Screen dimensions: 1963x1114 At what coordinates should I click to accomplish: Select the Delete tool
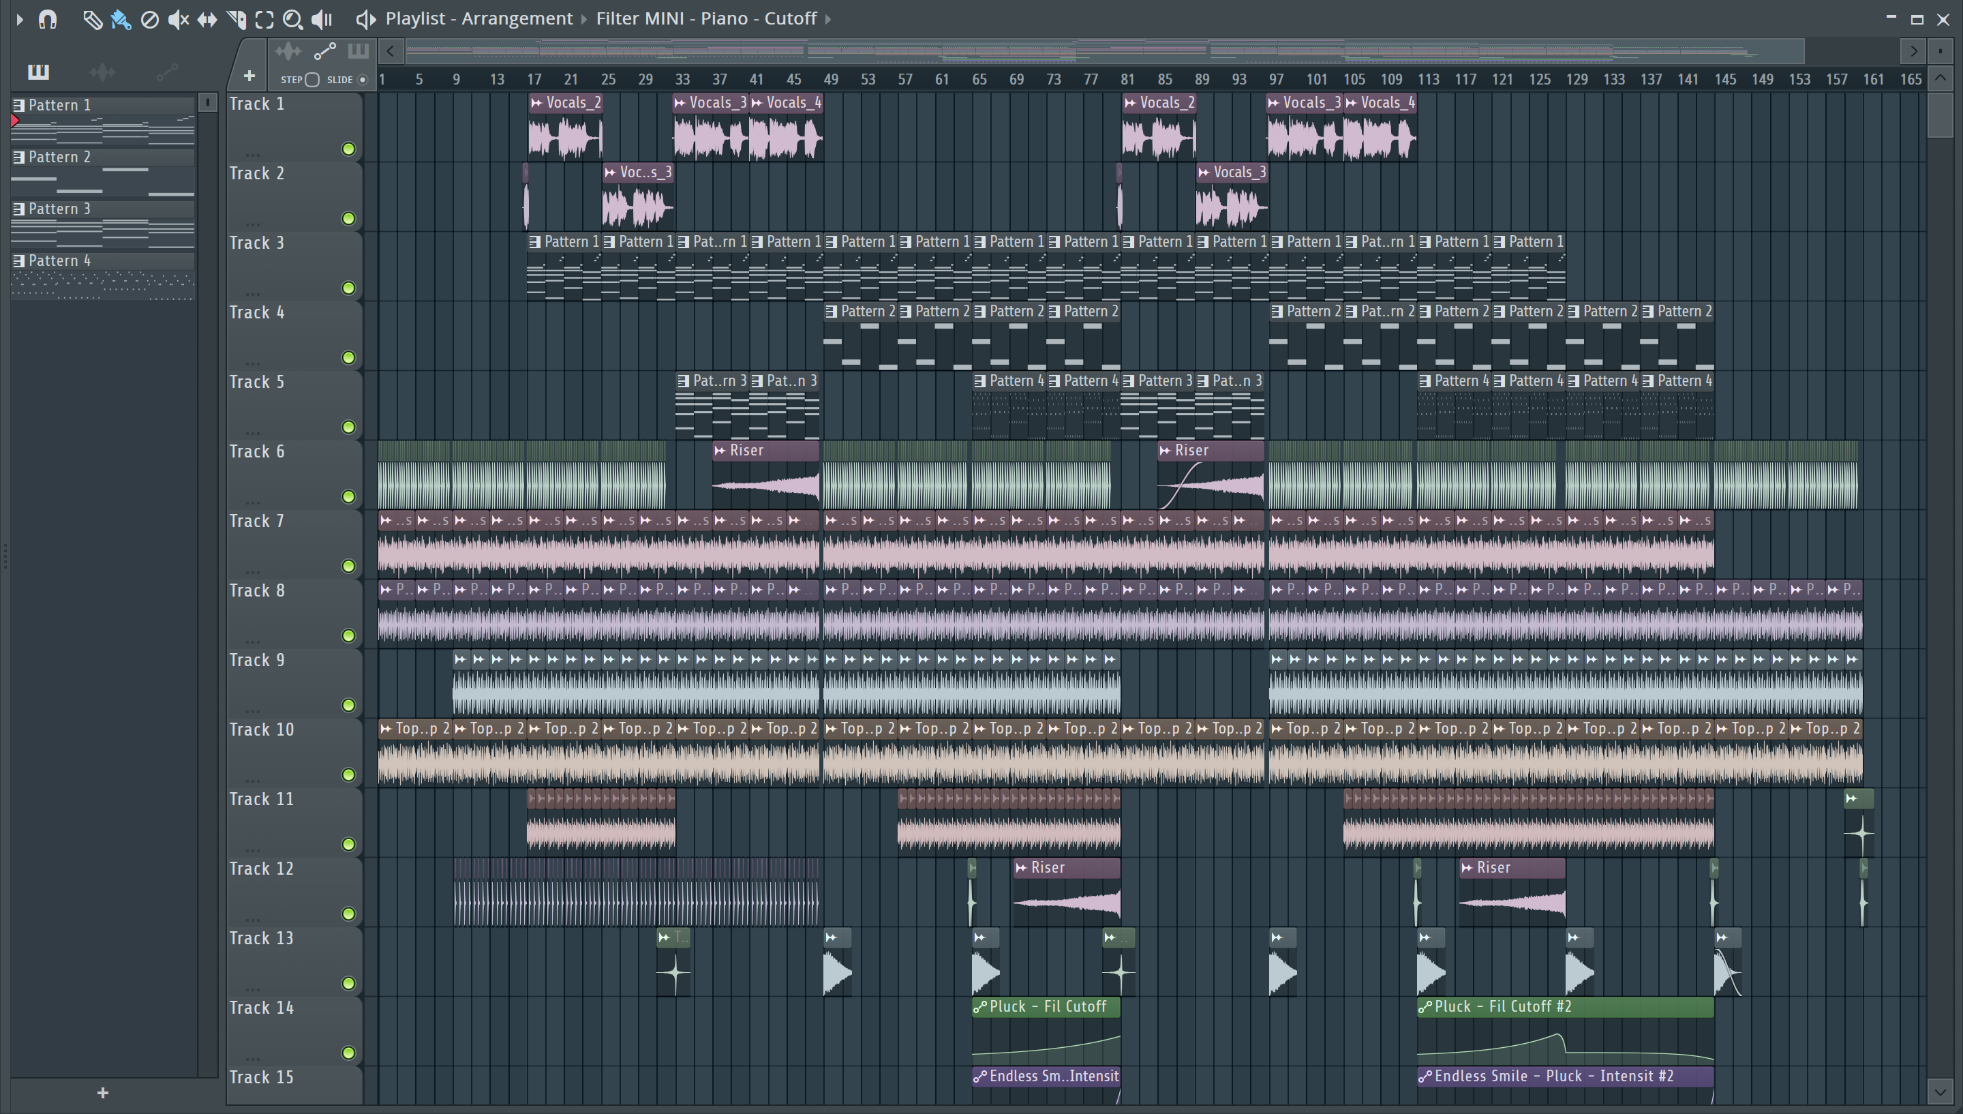(150, 19)
